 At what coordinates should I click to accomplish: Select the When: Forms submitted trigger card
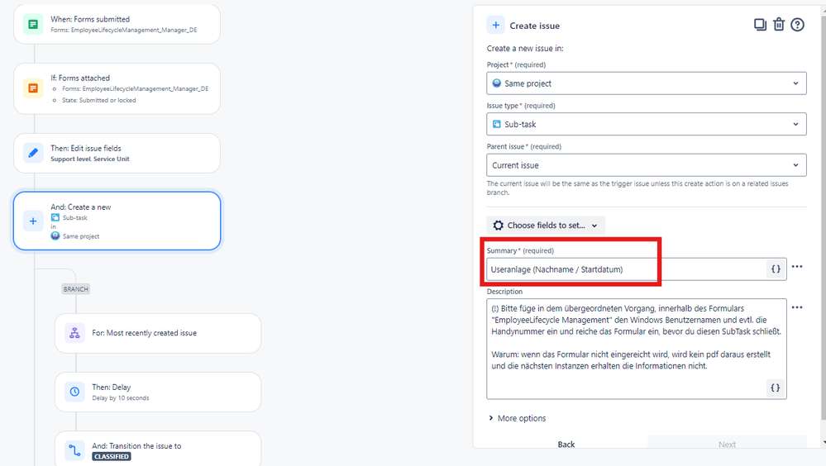click(x=117, y=24)
